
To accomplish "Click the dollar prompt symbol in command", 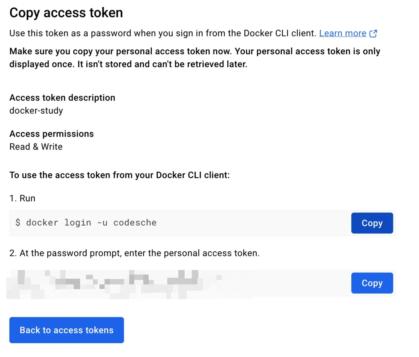I will tap(18, 223).
